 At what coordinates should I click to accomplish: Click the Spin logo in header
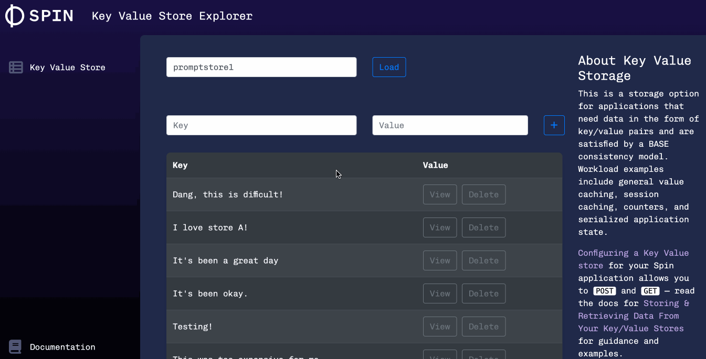tap(39, 16)
